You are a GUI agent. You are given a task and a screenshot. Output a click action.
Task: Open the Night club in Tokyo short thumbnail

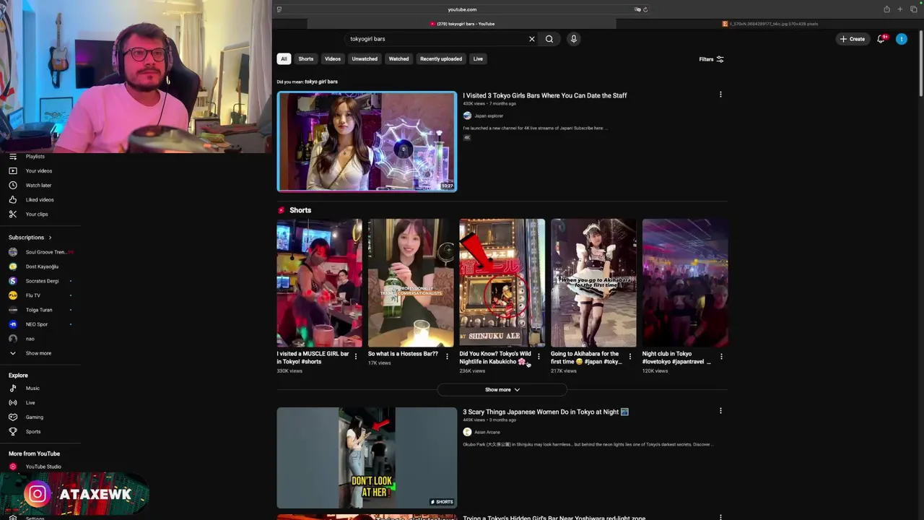click(685, 283)
